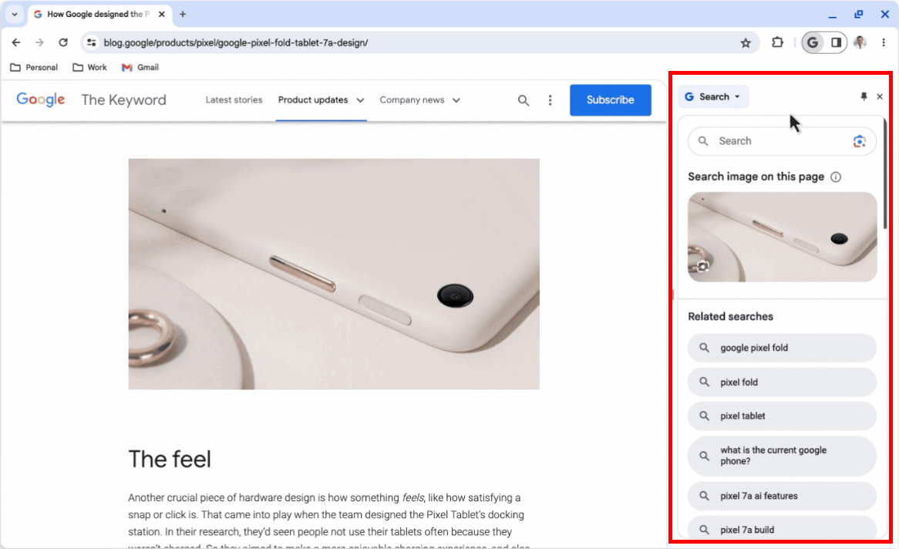This screenshot has width=899, height=549.
Task: Reload the current page
Action: click(x=63, y=42)
